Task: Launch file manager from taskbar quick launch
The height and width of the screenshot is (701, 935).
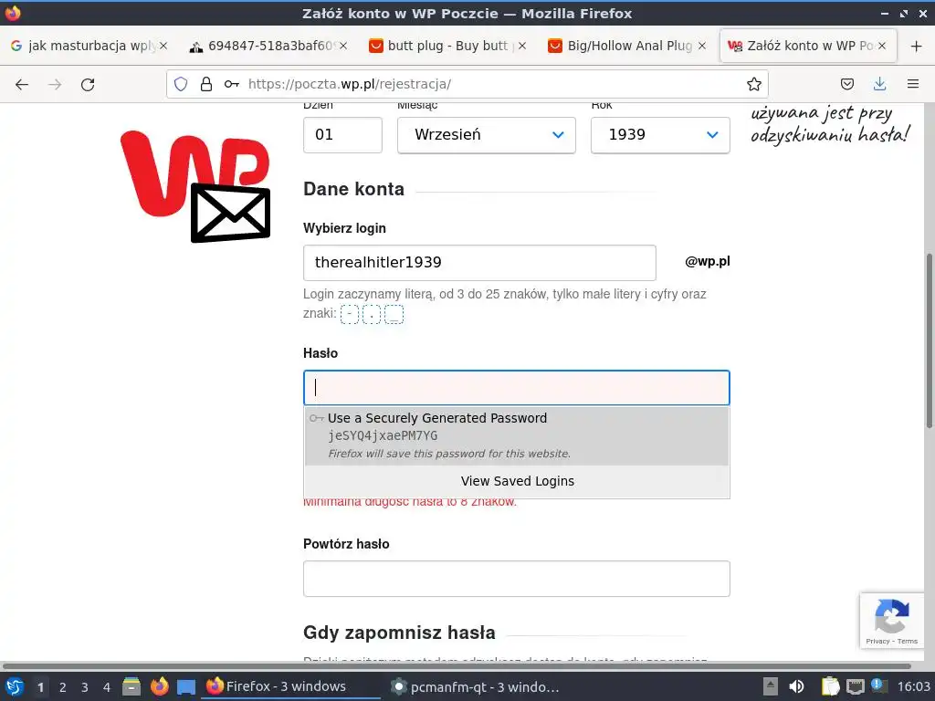Action: [x=131, y=686]
